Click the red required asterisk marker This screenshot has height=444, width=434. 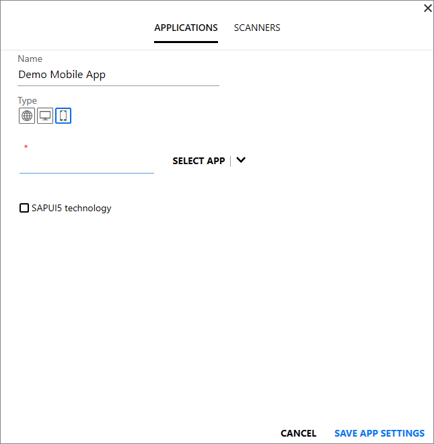coord(26,147)
